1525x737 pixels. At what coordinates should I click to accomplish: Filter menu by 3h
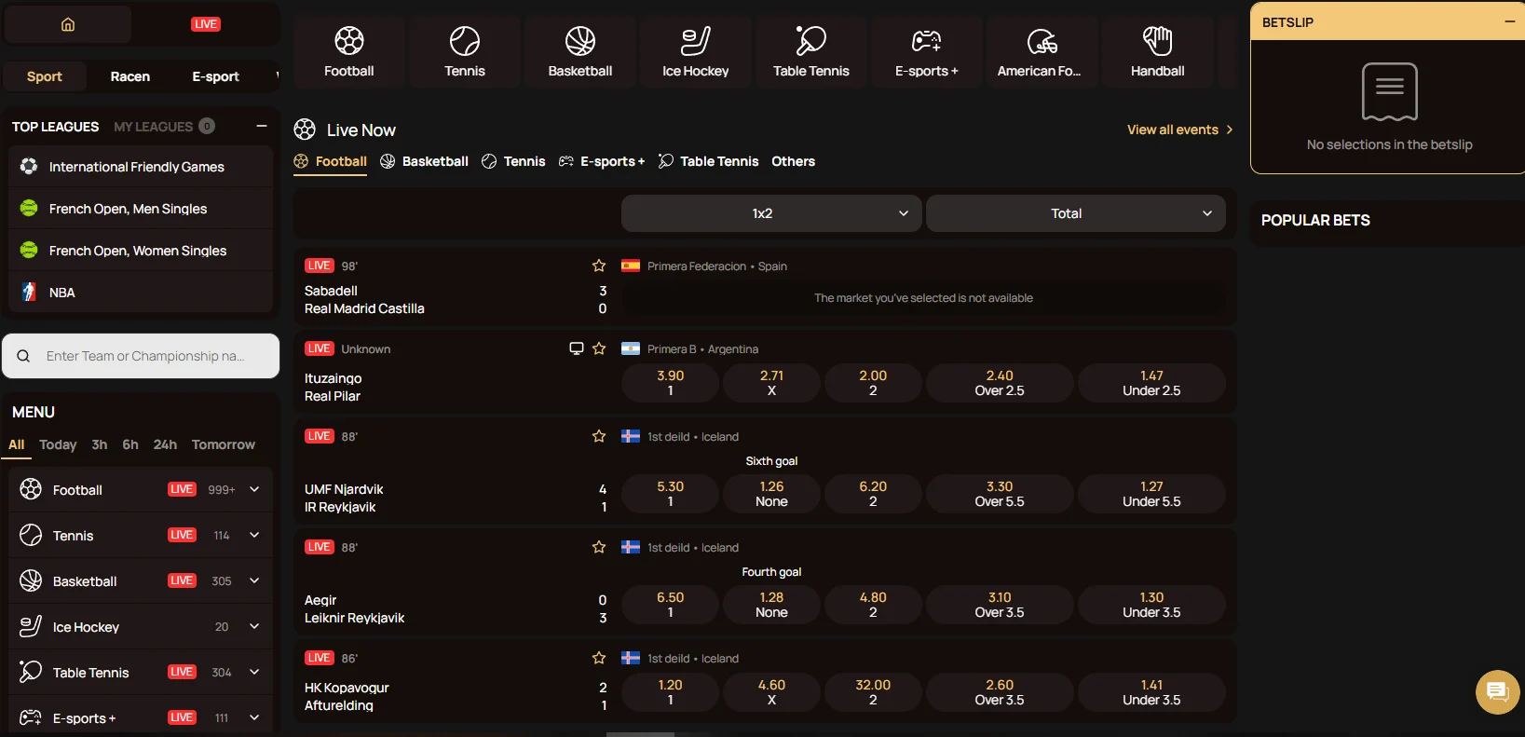pos(100,444)
